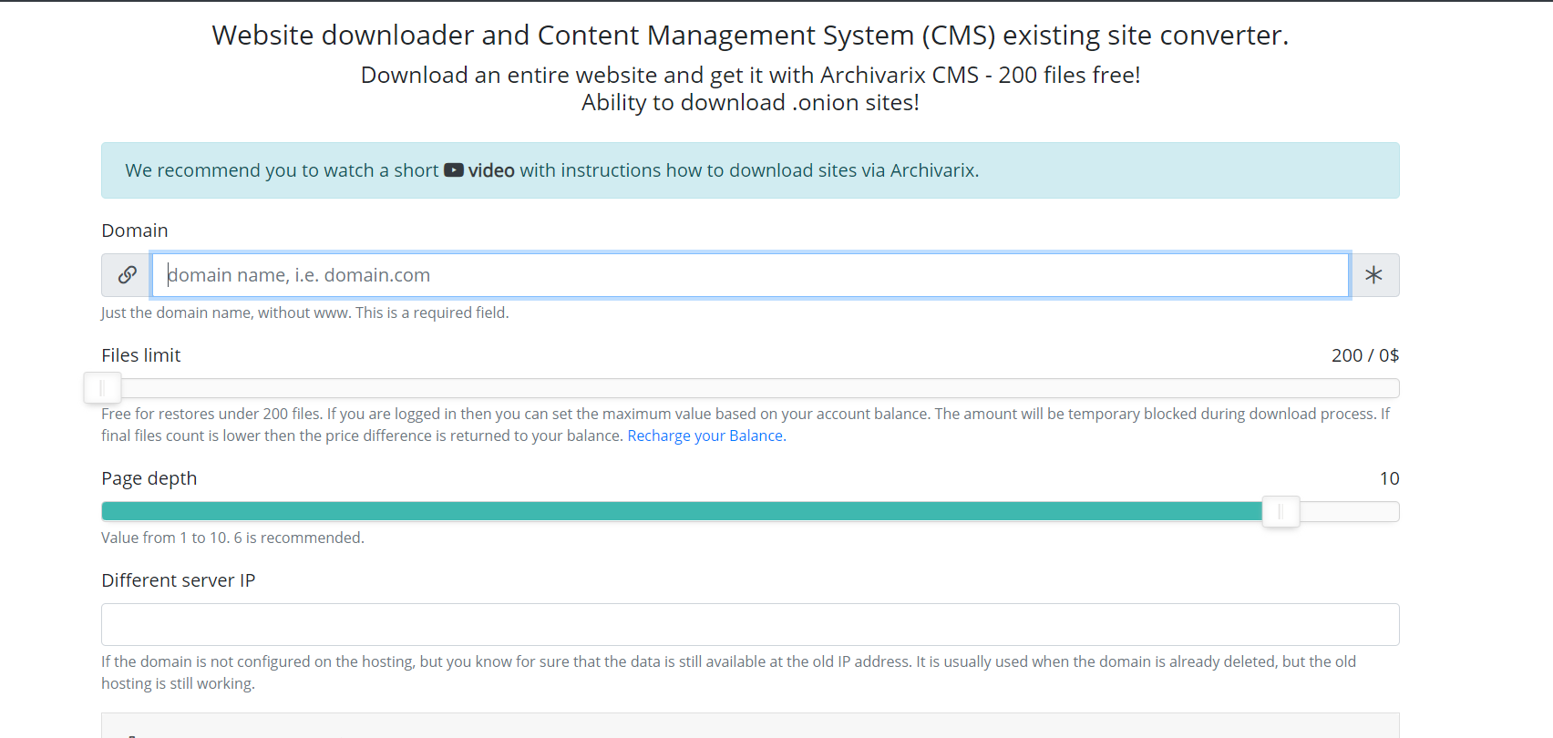
Task: Click the "Domain" field label
Action: click(135, 231)
